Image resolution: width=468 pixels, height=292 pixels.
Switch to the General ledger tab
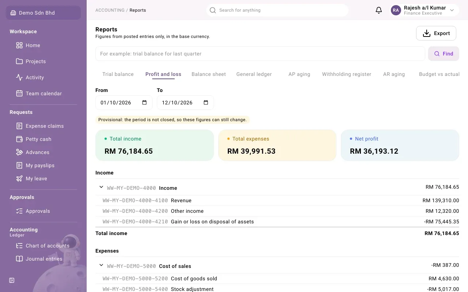pyautogui.click(x=254, y=74)
